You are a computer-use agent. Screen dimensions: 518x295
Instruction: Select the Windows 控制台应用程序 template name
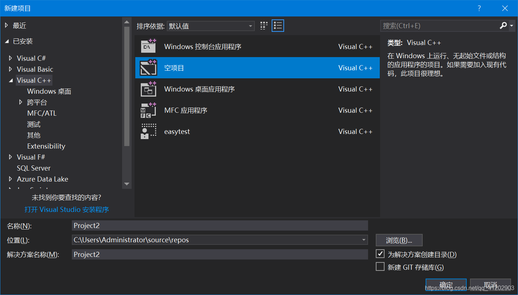pyautogui.click(x=203, y=46)
